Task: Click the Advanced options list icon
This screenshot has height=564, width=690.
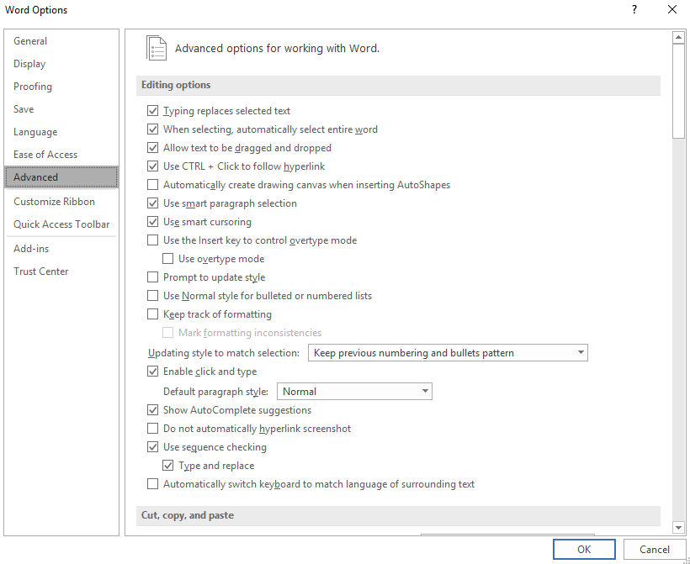Action: coord(157,48)
